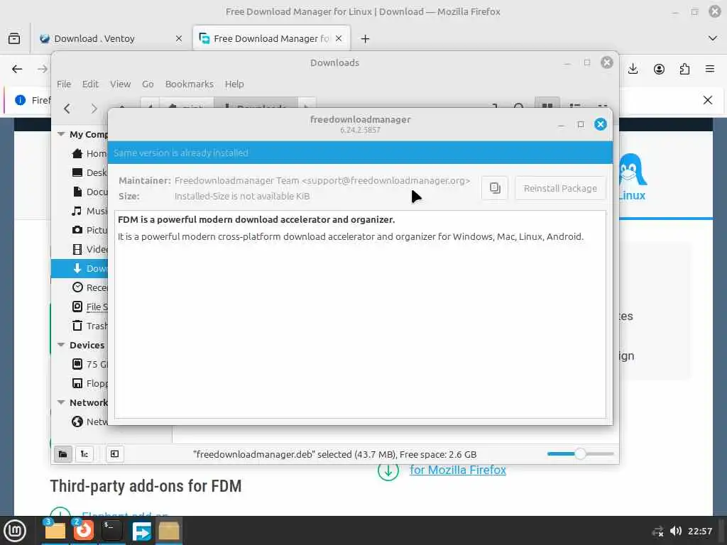Click the Reinstall Package button

point(560,188)
